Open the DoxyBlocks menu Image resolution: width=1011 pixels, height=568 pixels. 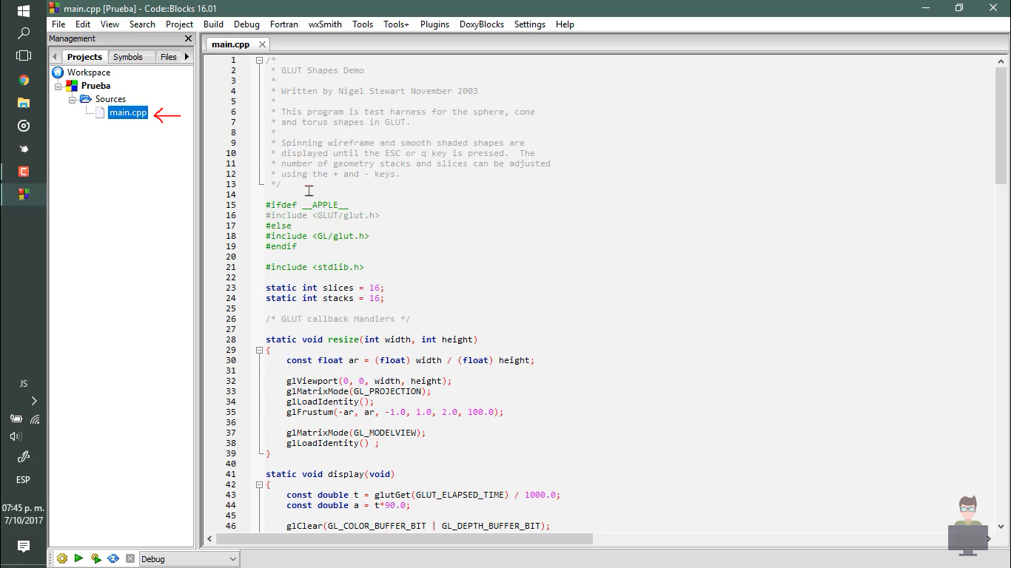(481, 24)
